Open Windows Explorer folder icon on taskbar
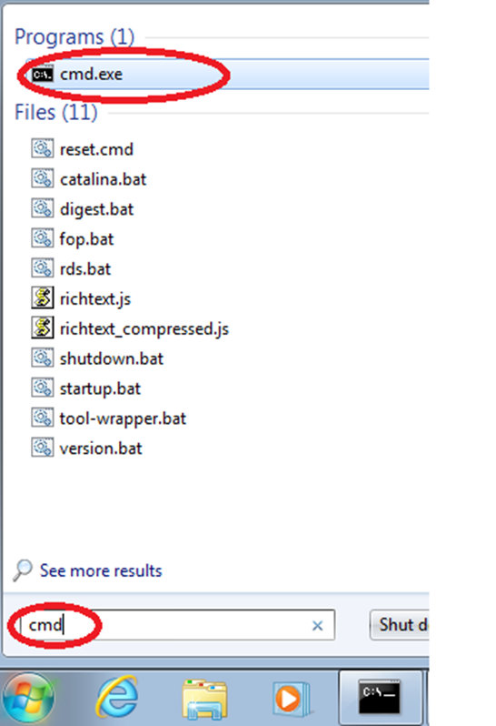Viewport: 496px width, 726px height. coord(204,699)
